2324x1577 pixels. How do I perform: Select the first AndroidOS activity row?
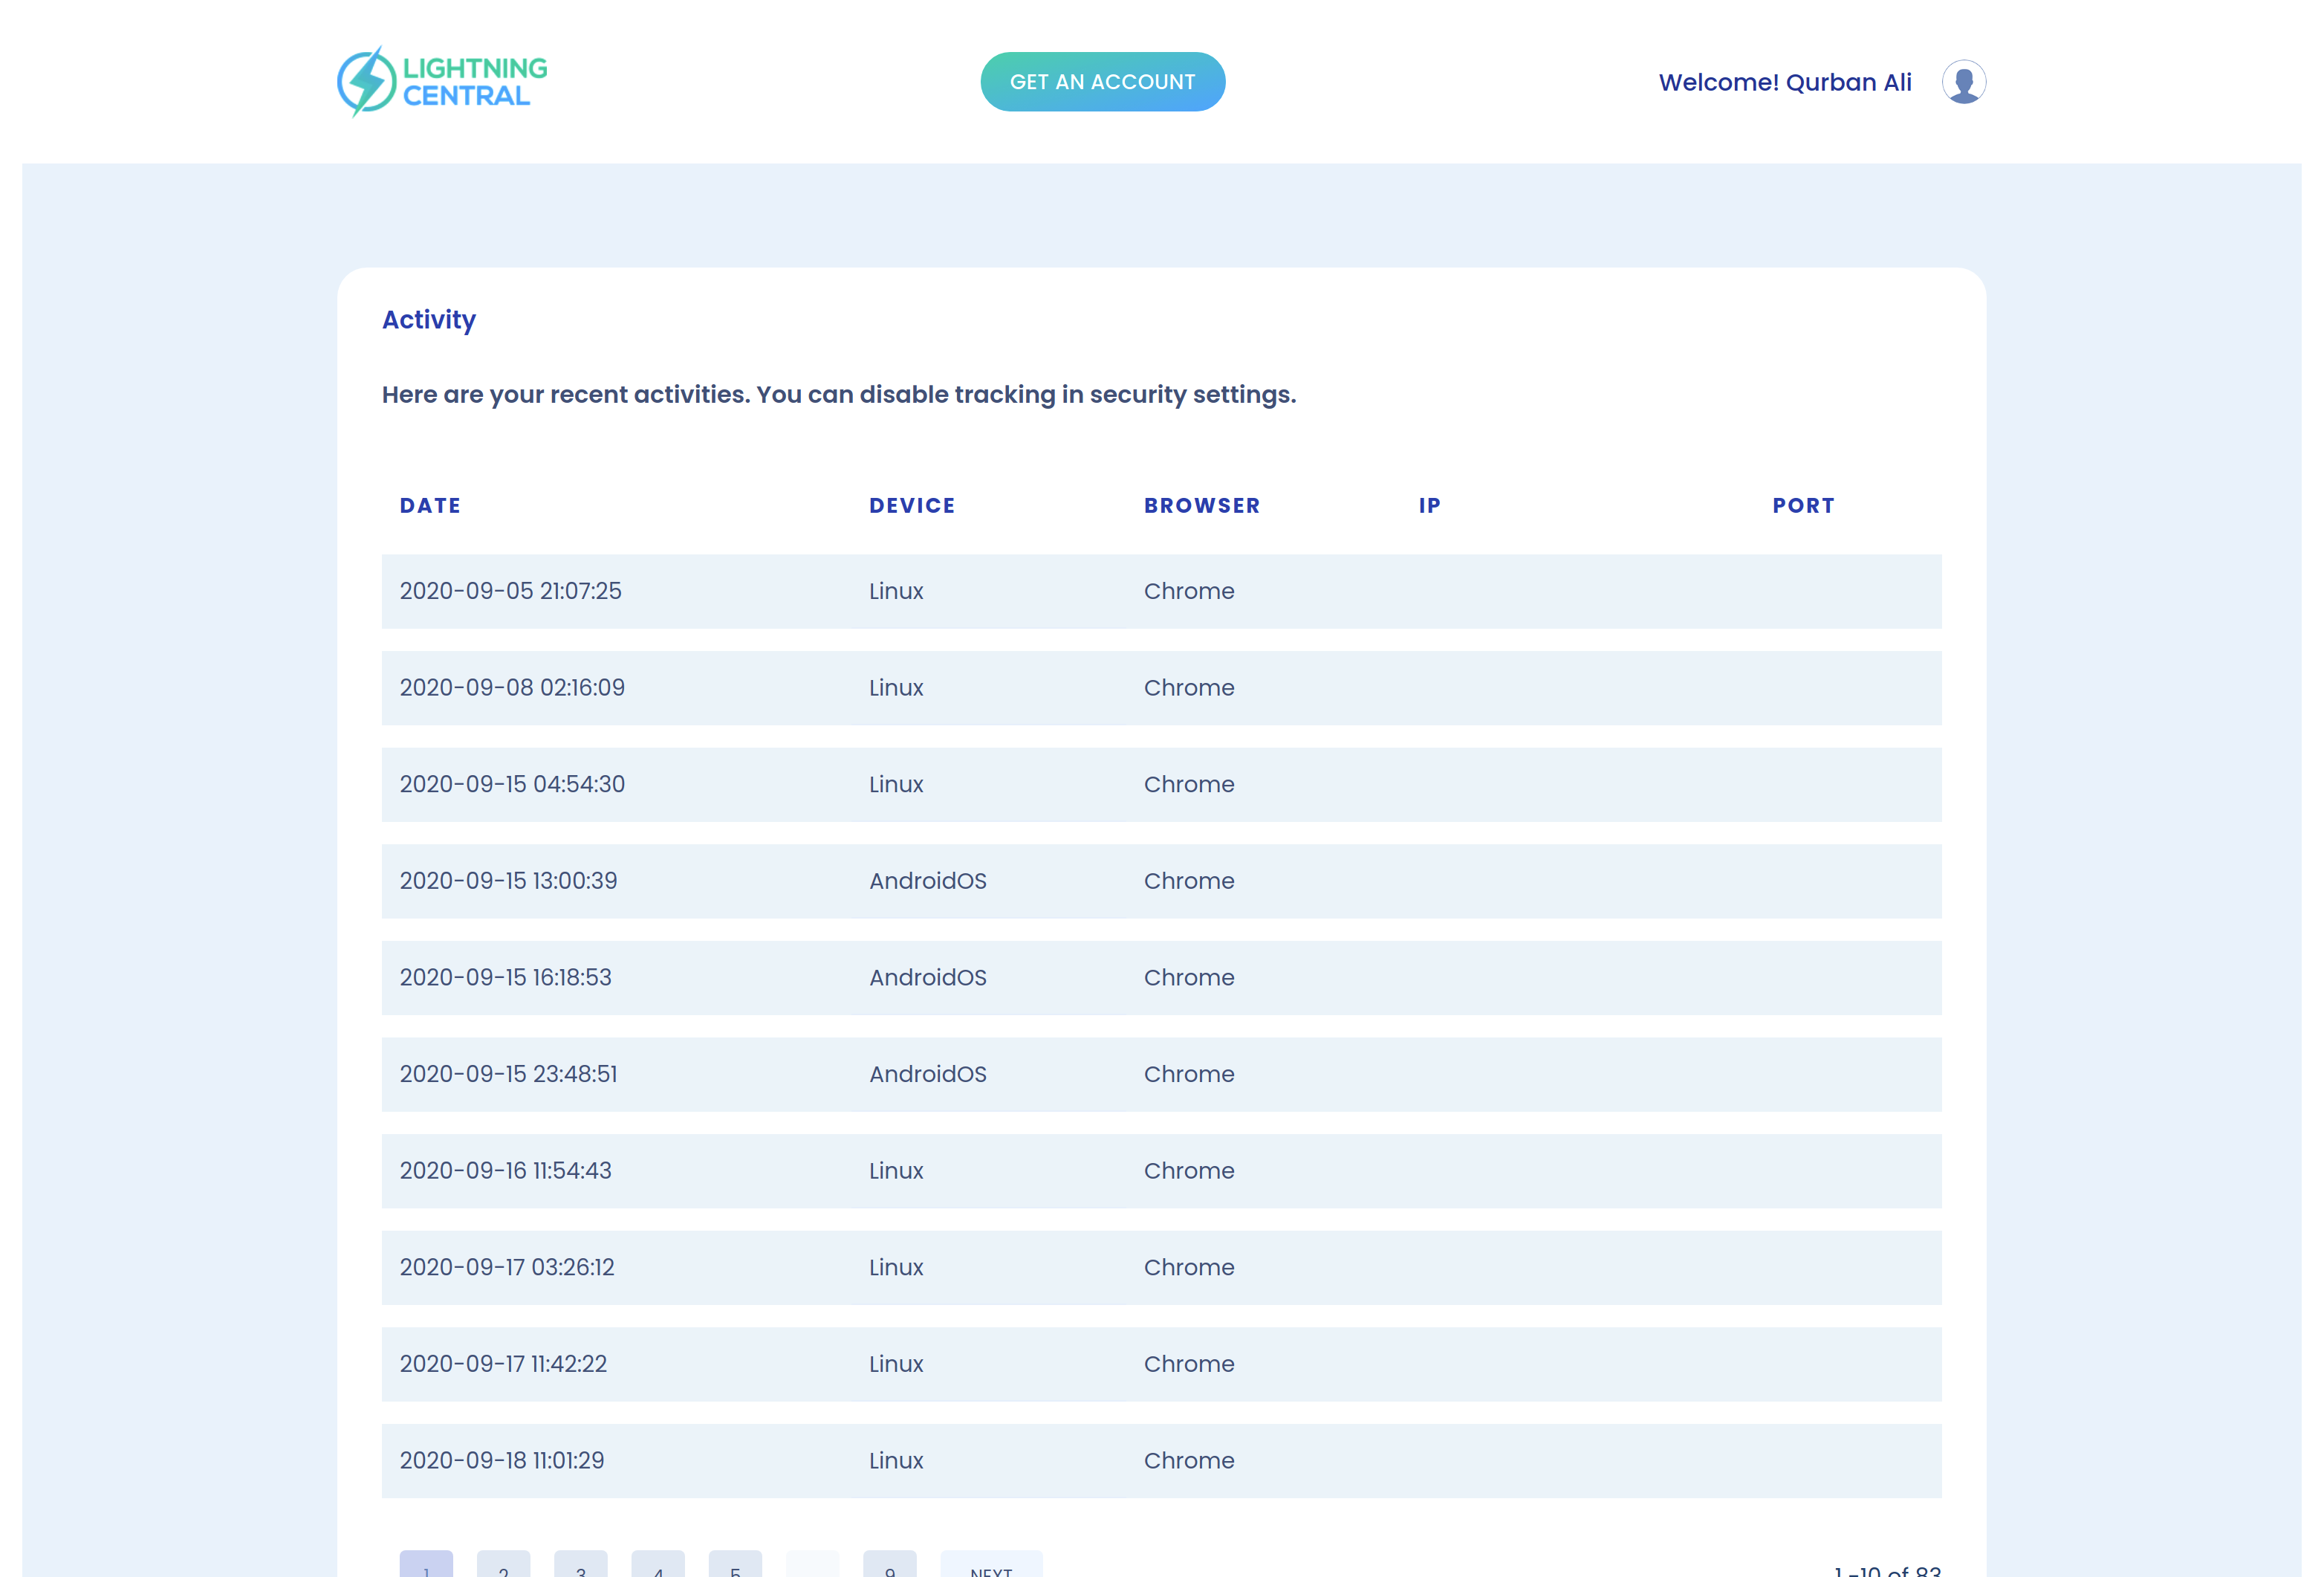1160,881
